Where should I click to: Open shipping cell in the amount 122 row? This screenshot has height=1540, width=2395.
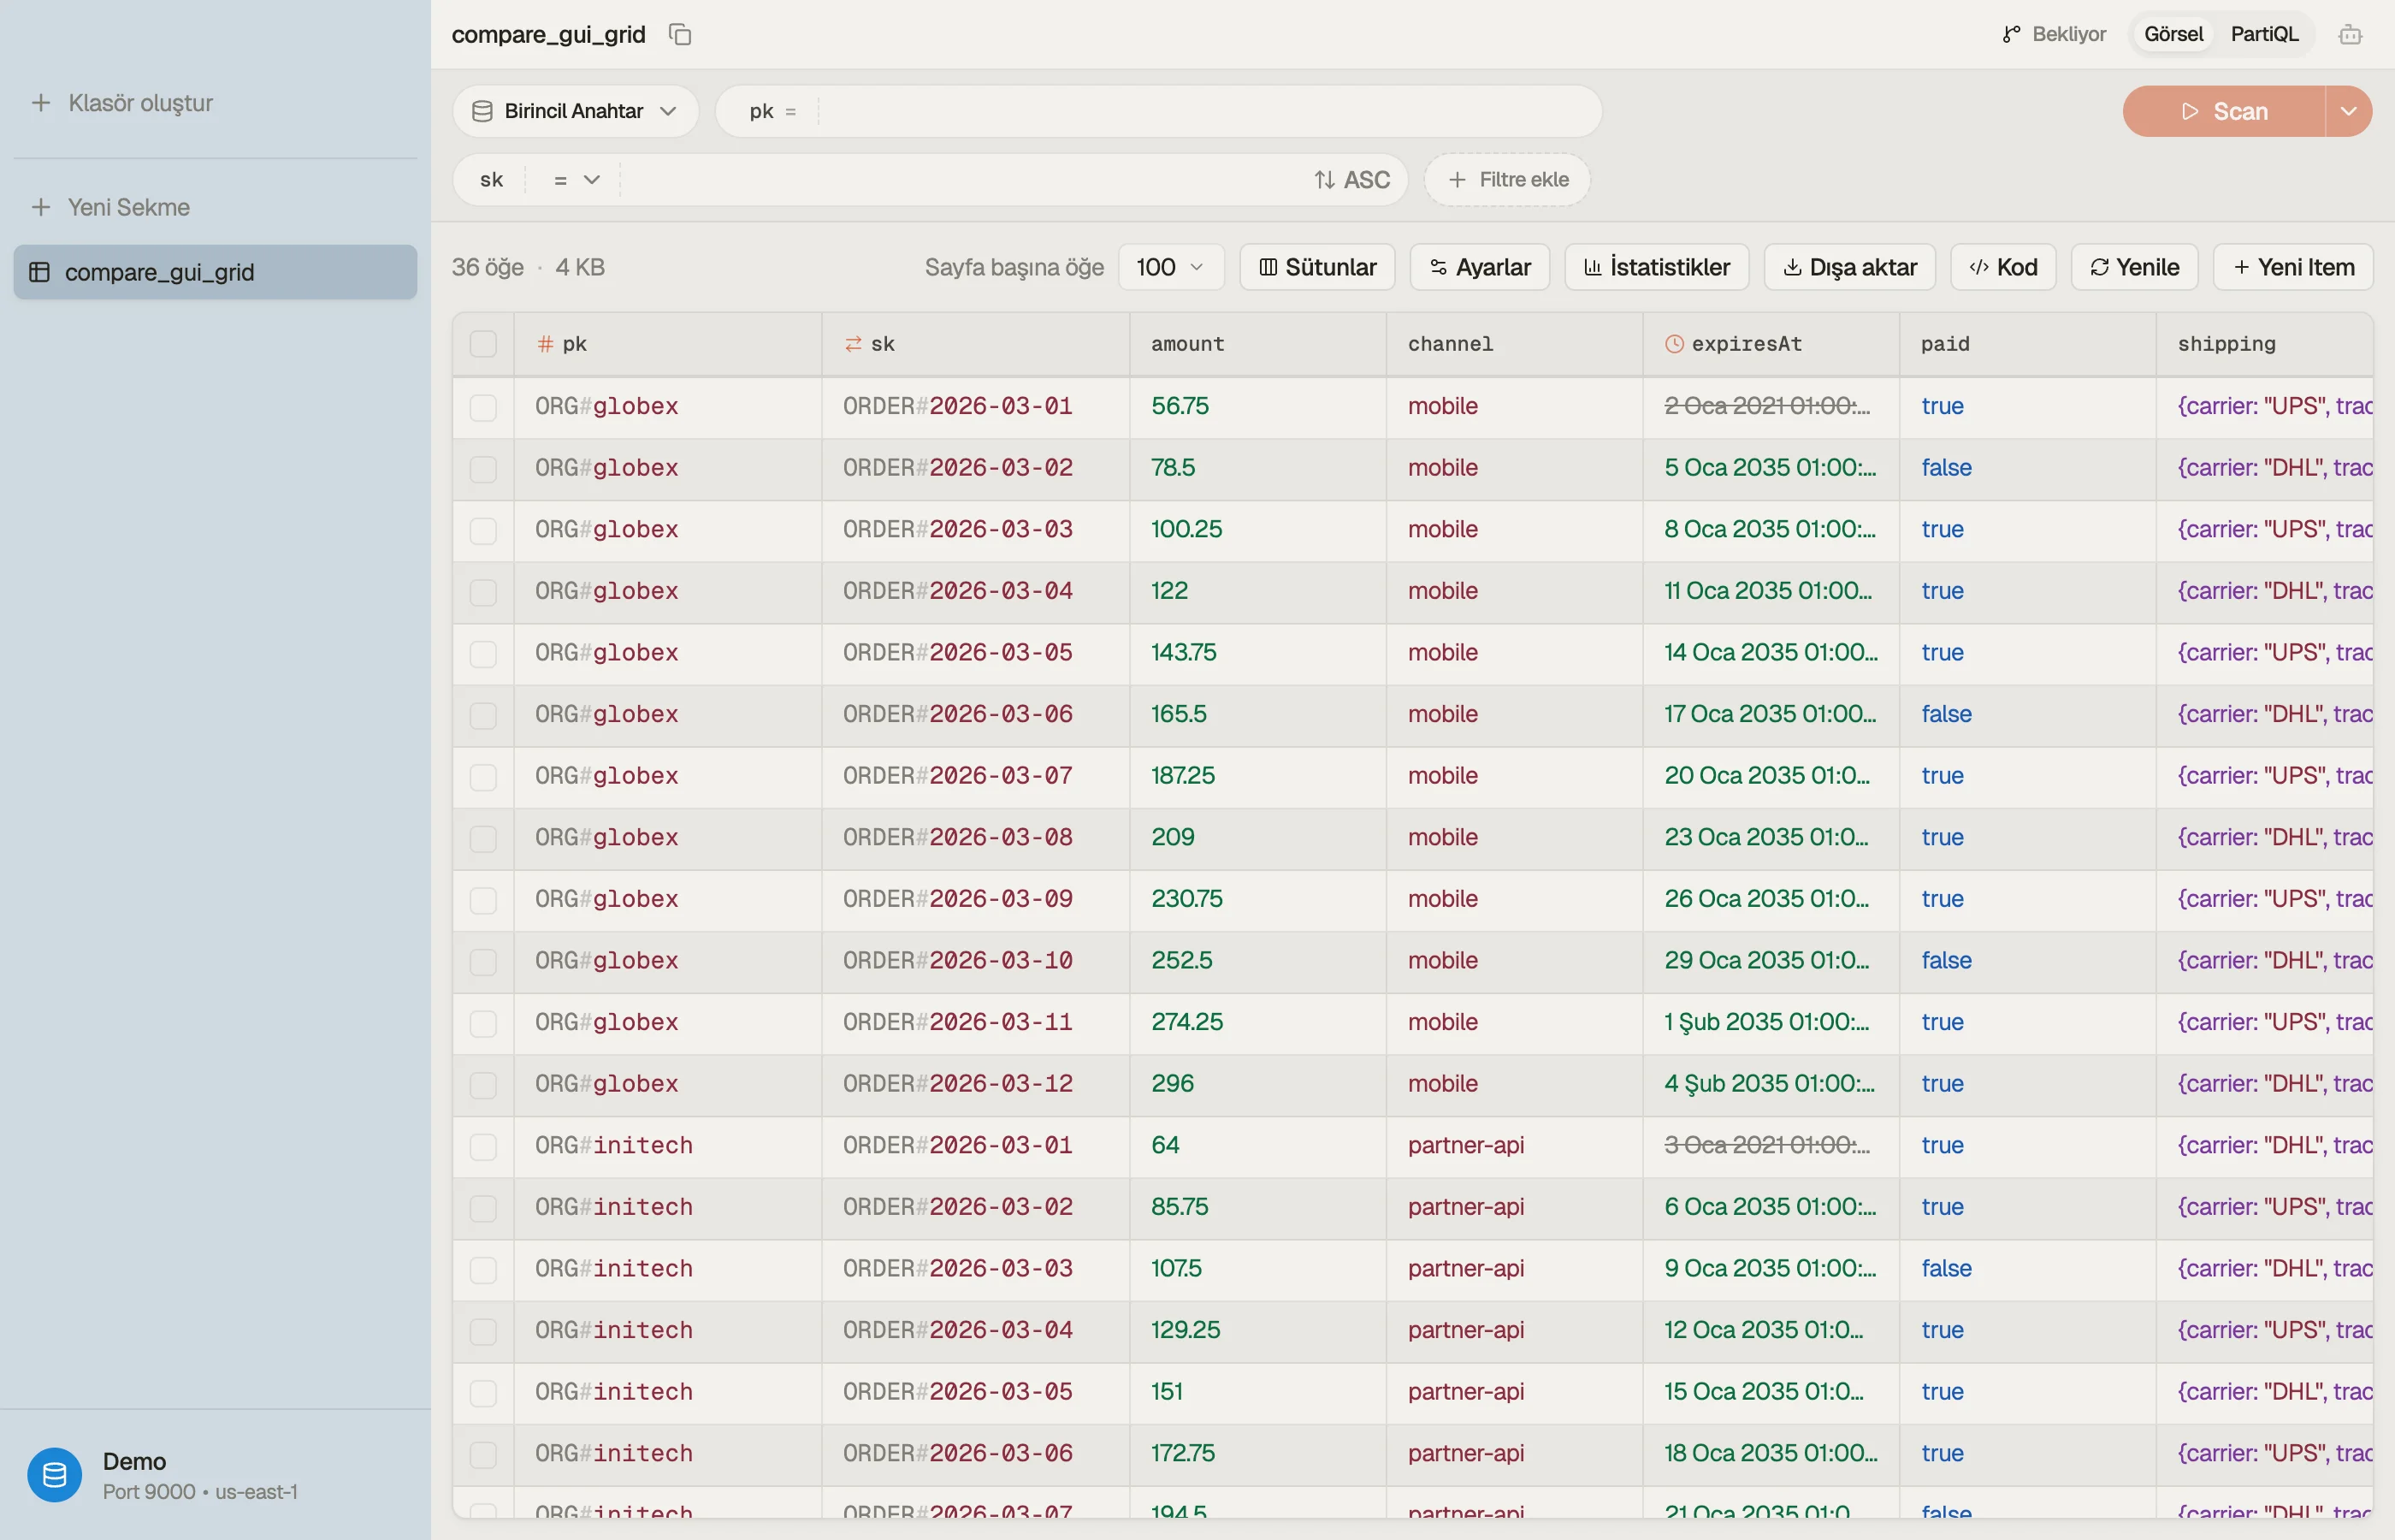pos(2265,592)
